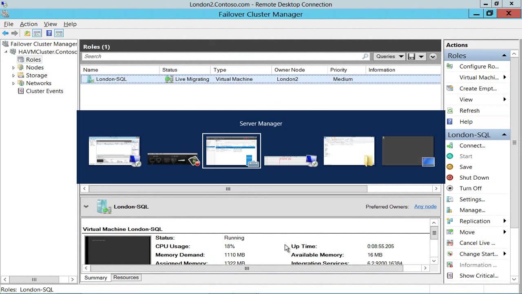522x294 pixels.
Task: Click the Connect action icon
Action: 450,145
